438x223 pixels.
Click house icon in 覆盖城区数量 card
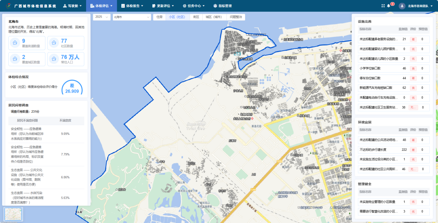(x=15, y=59)
